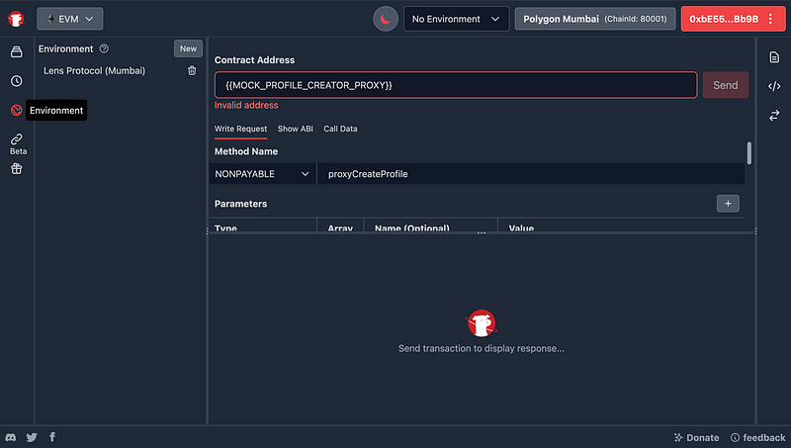
Task: Click the swap arrows icon on right
Action: tap(774, 116)
